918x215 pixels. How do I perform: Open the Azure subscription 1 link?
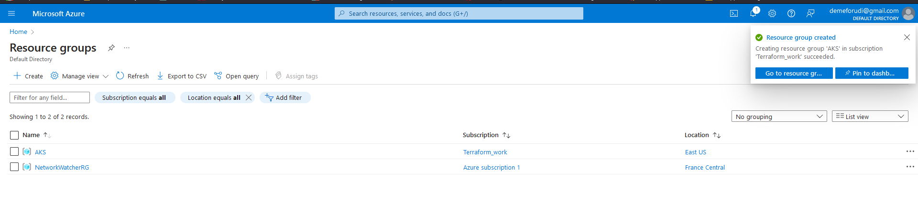(x=491, y=167)
